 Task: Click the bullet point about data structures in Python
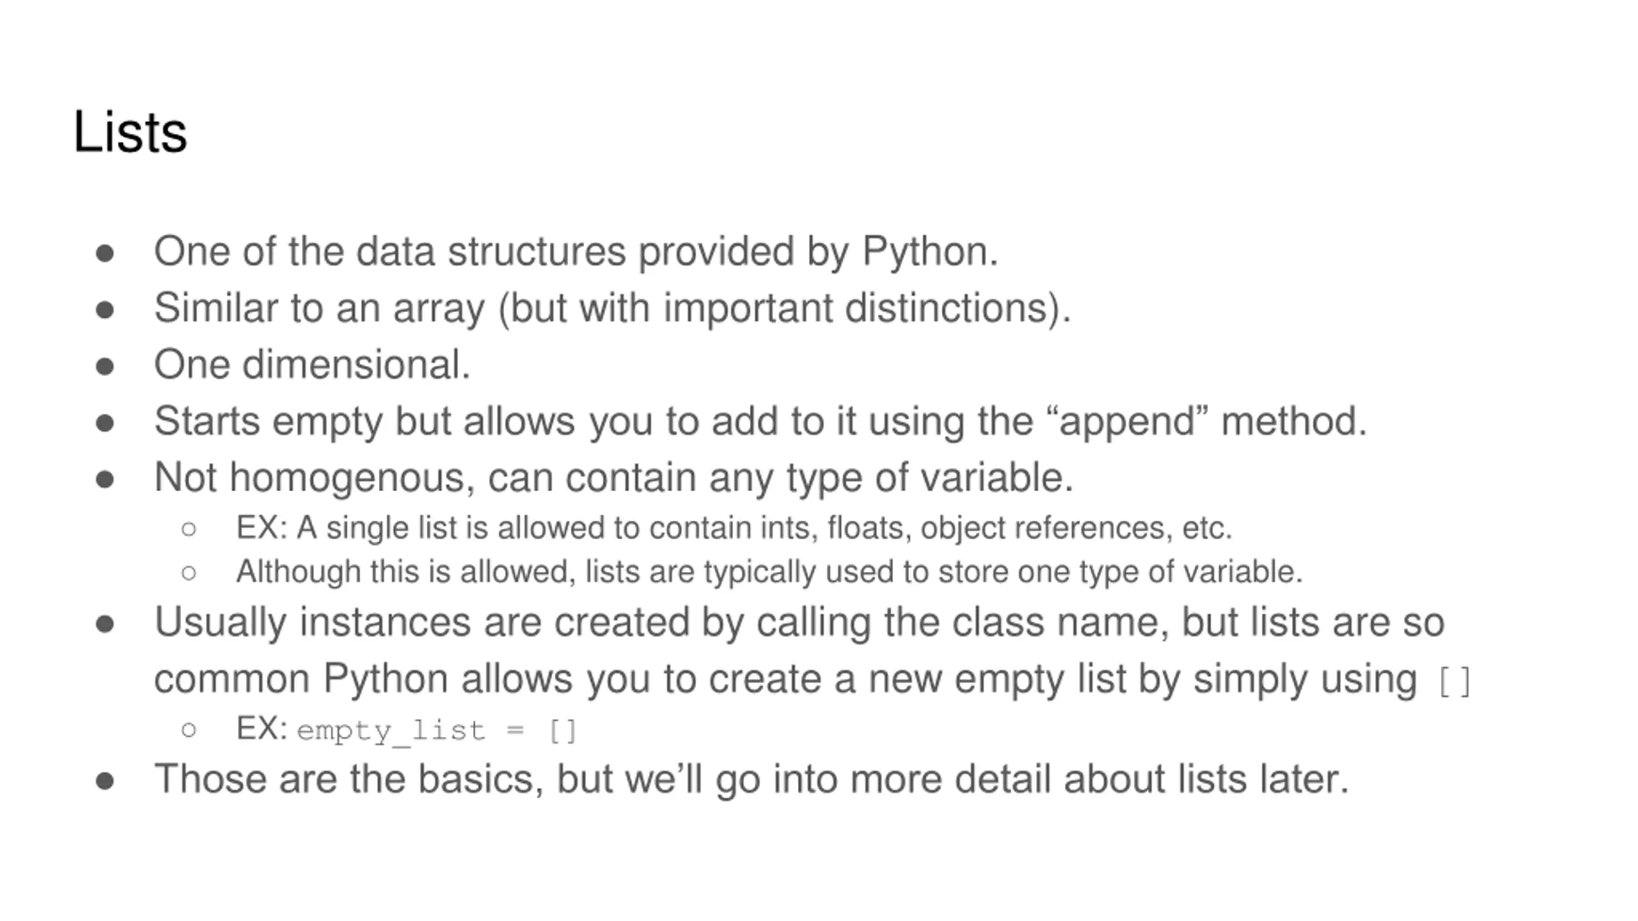[x=576, y=251]
